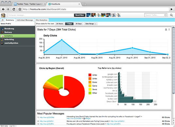Click the HootSuite owl logo
The width and height of the screenshot is (175, 127).
[x=3, y=15]
